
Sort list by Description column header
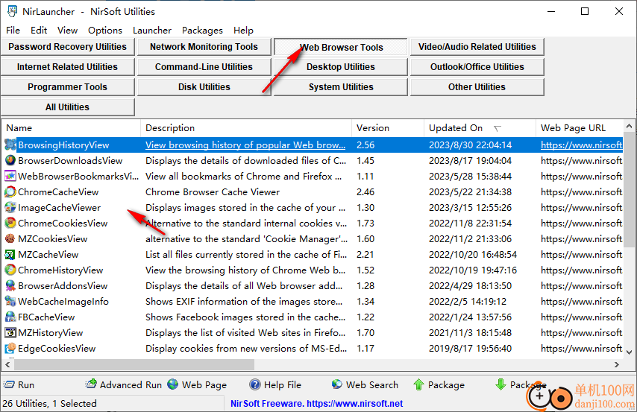tap(246, 128)
